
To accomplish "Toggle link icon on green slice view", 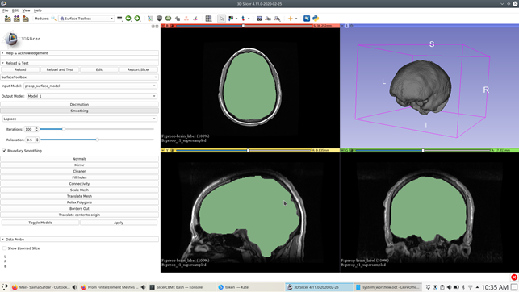I will pos(351,151).
